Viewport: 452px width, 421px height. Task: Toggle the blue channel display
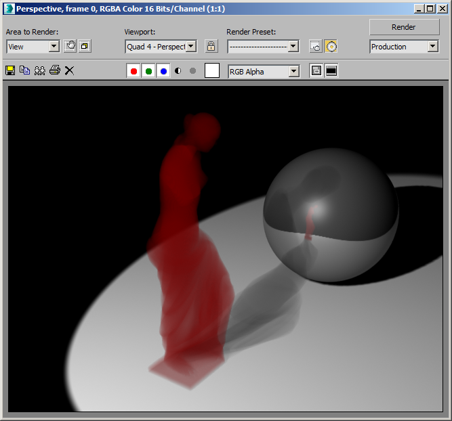[163, 71]
